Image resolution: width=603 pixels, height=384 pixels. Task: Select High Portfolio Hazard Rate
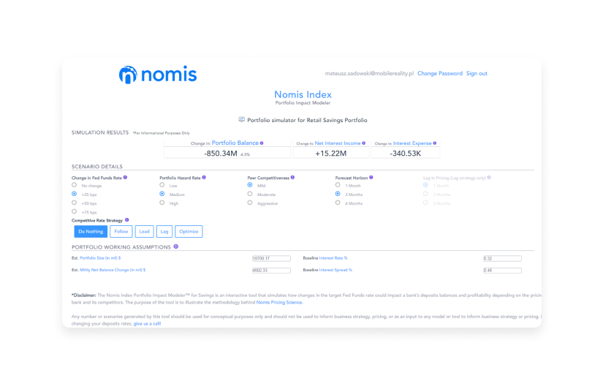pos(162,203)
